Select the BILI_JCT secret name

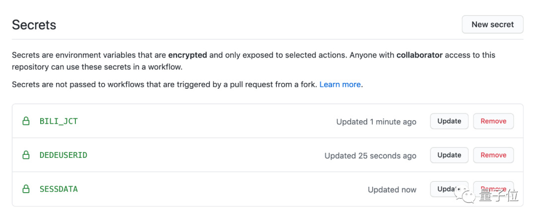[59, 121]
